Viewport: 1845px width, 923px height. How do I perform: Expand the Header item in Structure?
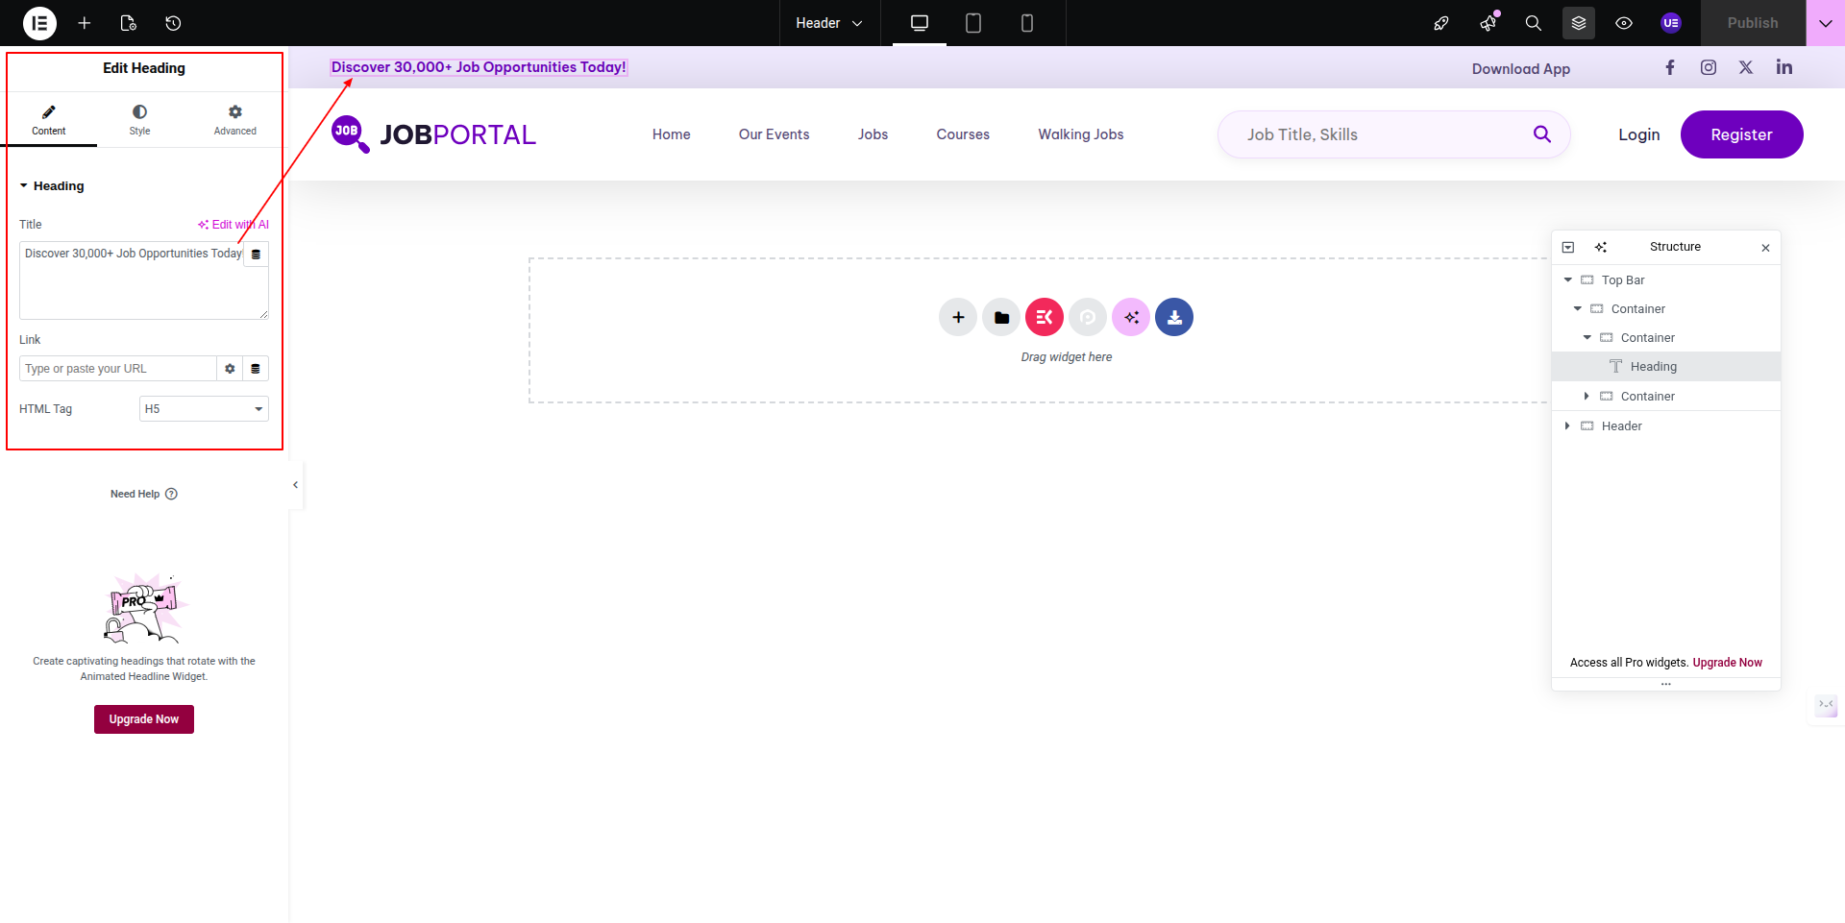coord(1567,426)
